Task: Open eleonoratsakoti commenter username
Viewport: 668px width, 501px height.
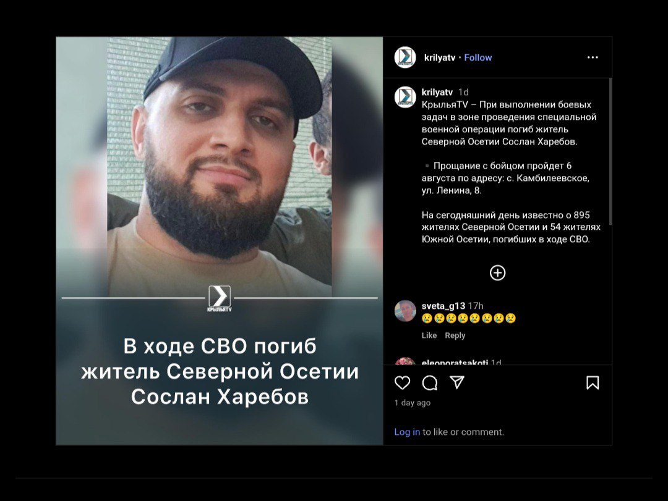Action: pyautogui.click(x=455, y=362)
